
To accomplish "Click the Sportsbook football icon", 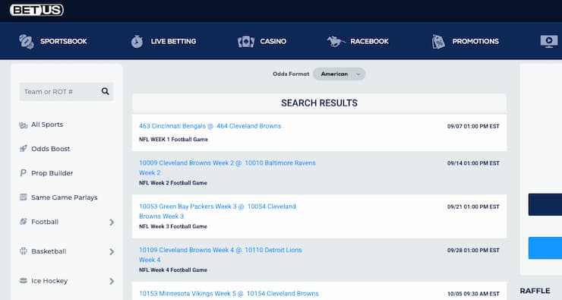I will (26, 42).
